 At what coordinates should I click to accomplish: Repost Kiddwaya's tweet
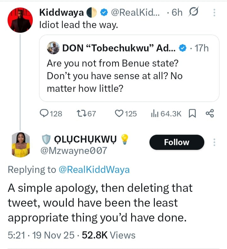pos(82,113)
